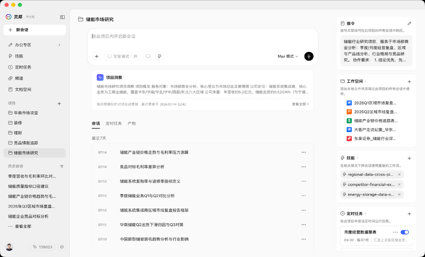This screenshot has width=425, height=257.
Task: Open document 大客户走访纪要_华东
Action: click(371, 130)
